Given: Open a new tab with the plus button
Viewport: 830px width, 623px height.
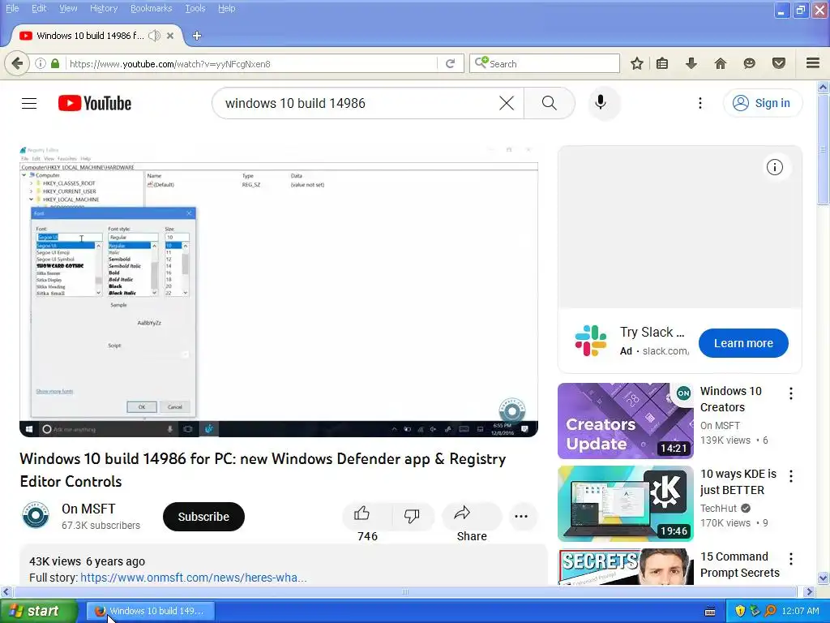Looking at the screenshot, I should click(x=197, y=36).
